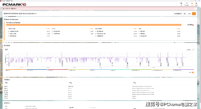This screenshot has width=201, height=109.
Task: Select the orange series in the chart legend
Action: (x=16, y=70)
